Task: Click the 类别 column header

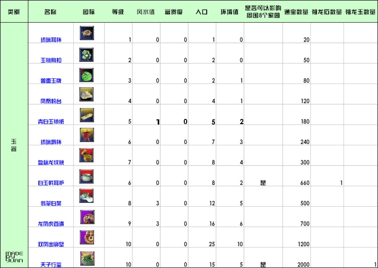Action: coord(14,12)
